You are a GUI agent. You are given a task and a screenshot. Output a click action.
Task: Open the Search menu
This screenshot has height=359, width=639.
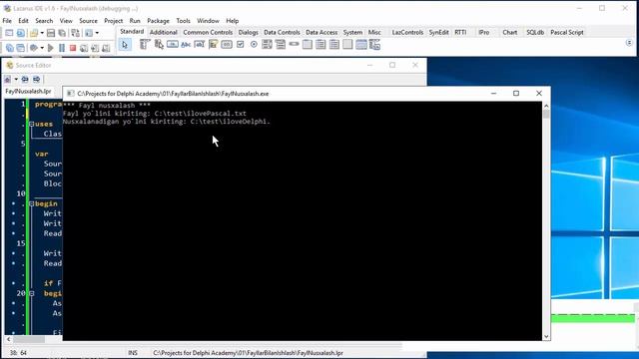point(44,21)
